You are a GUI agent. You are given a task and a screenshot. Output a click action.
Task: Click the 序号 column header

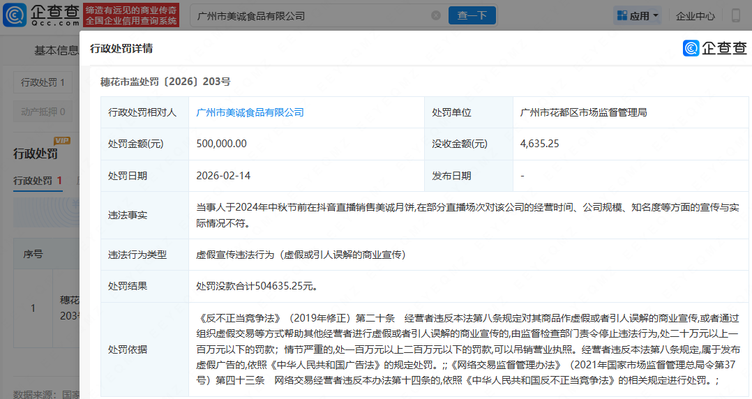pos(33,254)
